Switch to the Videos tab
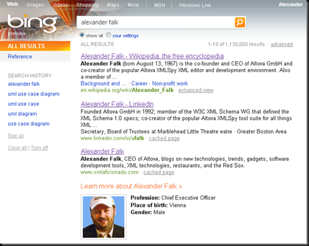Screen dimensions: 309x246 tap(60, 5)
